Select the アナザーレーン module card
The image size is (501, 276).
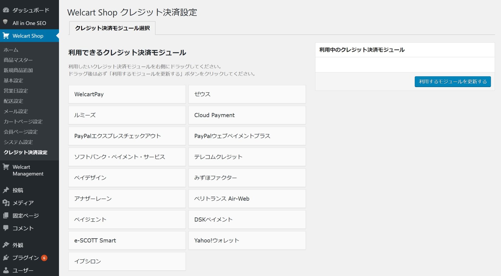click(x=127, y=199)
